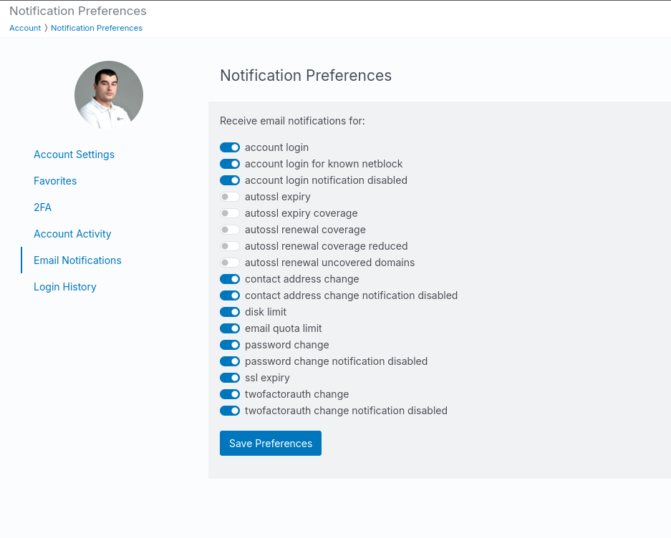Open Login History from sidebar
671x538 pixels.
[65, 287]
